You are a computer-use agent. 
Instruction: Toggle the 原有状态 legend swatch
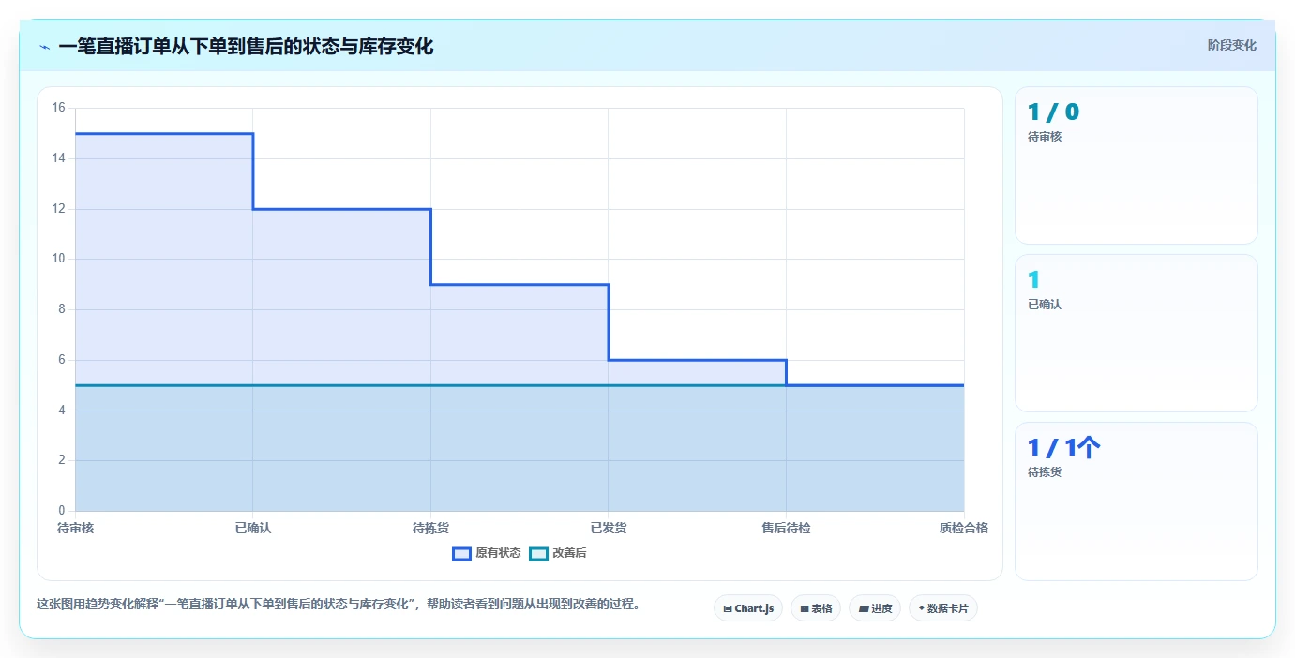(x=461, y=553)
